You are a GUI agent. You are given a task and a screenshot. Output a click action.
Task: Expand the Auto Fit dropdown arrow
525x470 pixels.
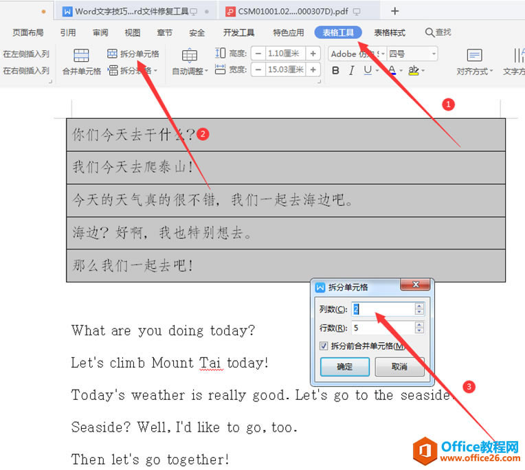tap(207, 71)
